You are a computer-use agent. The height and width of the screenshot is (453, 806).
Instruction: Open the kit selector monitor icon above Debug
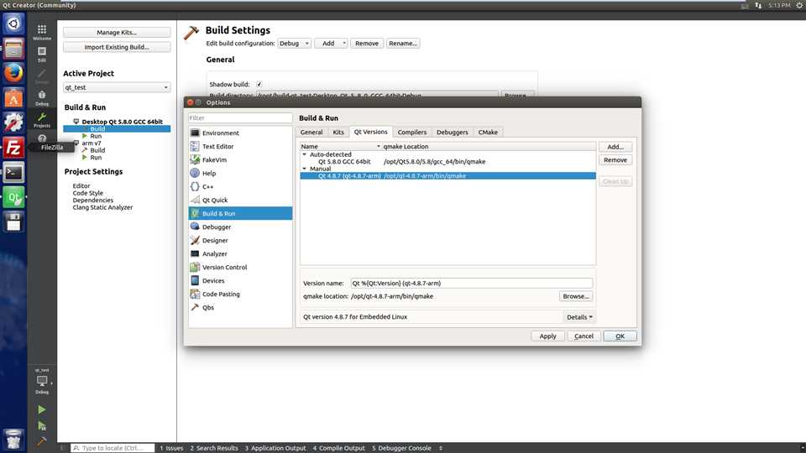tap(42, 381)
